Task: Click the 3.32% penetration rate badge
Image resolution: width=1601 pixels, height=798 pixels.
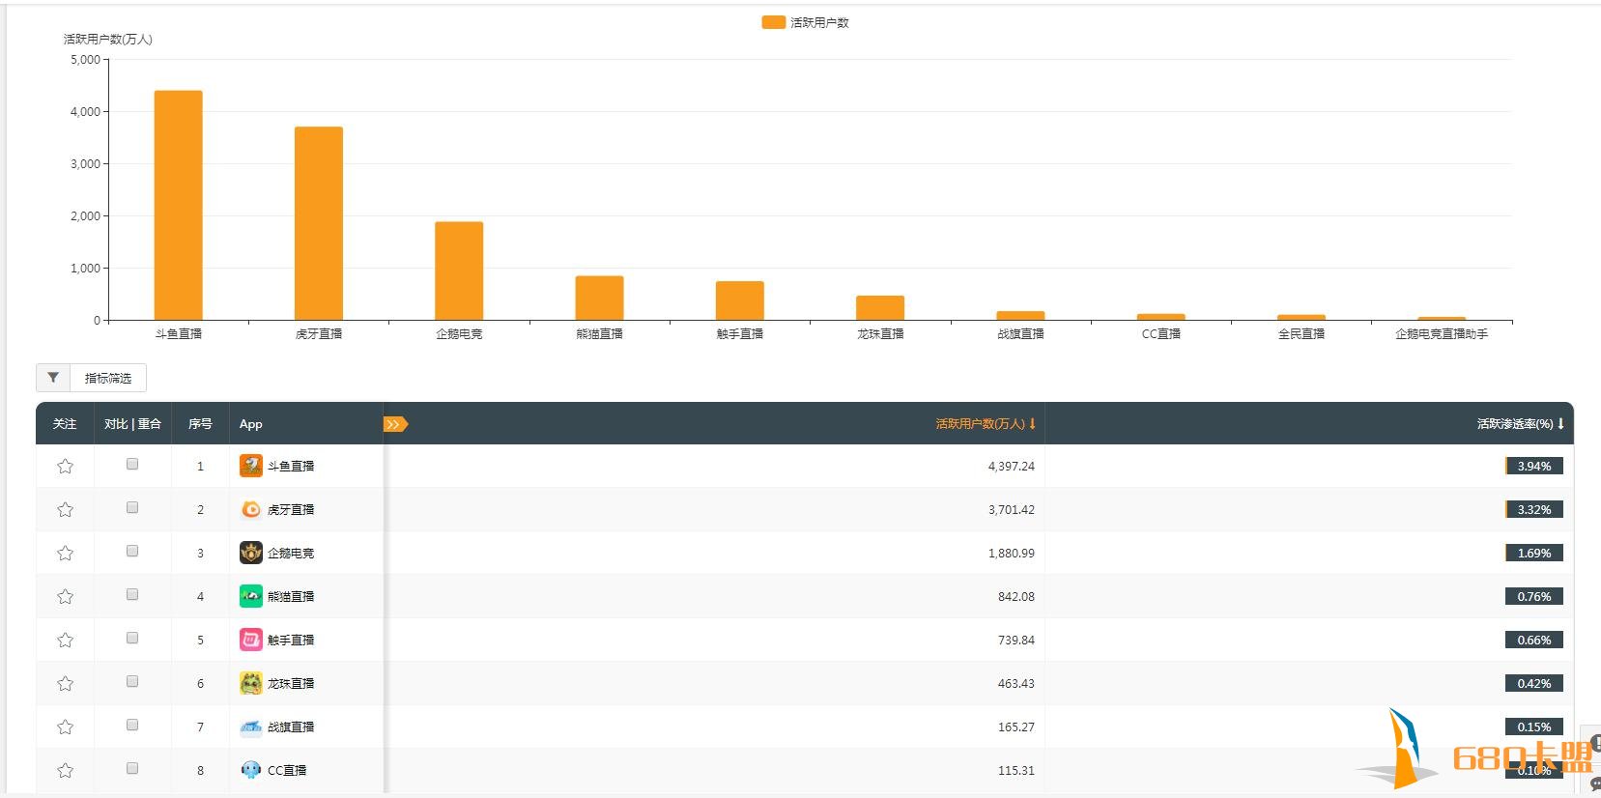Action: 1534,509
